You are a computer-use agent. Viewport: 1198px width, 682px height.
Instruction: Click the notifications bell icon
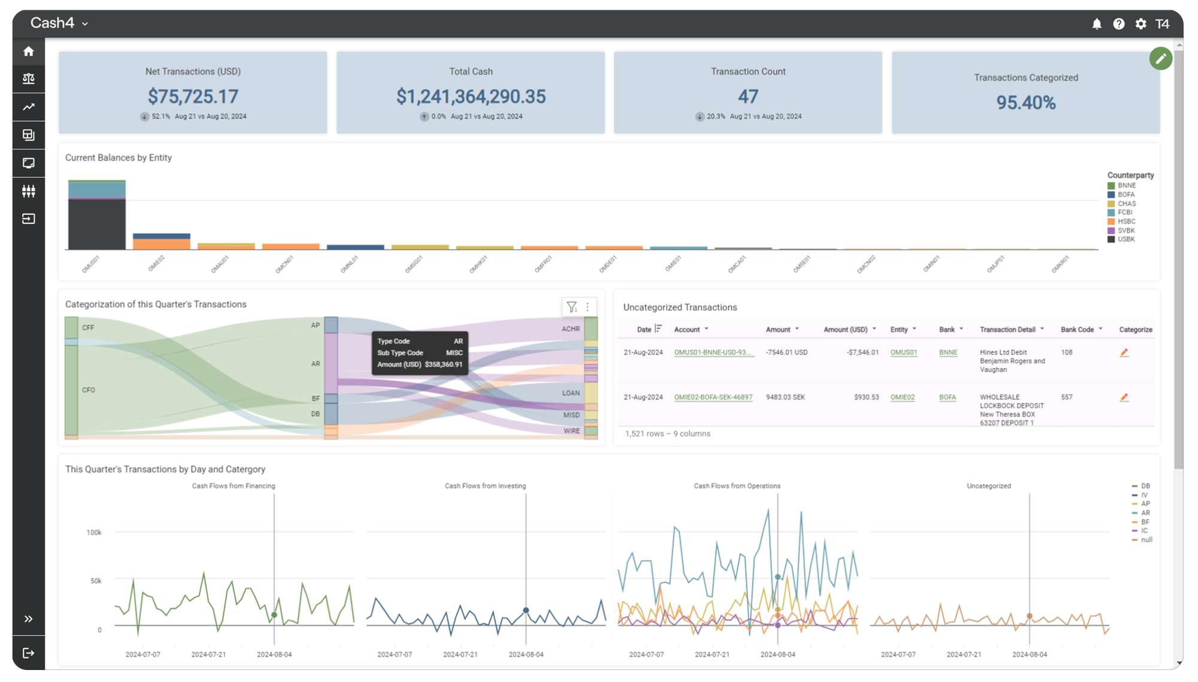pyautogui.click(x=1097, y=24)
